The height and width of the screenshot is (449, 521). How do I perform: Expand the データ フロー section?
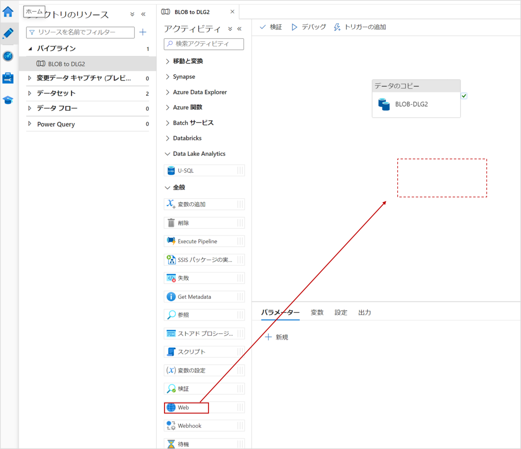(x=30, y=108)
